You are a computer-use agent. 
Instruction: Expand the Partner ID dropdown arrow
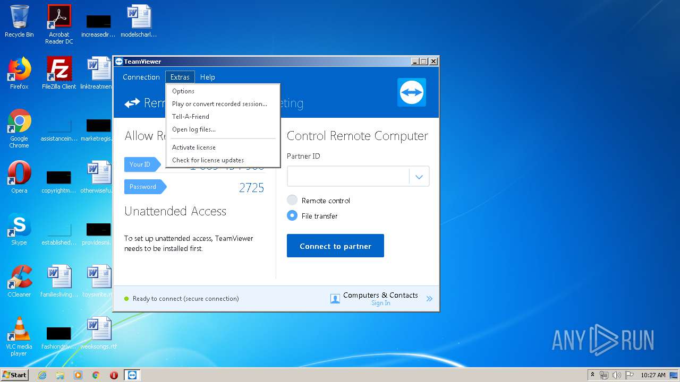pyautogui.click(x=419, y=177)
